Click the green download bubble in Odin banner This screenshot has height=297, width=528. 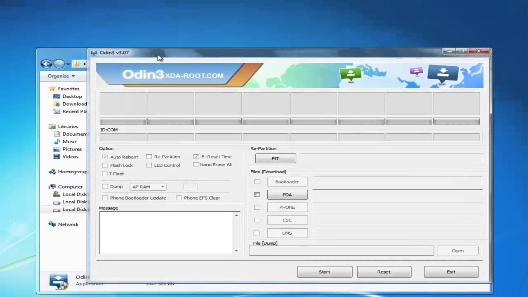pos(351,74)
